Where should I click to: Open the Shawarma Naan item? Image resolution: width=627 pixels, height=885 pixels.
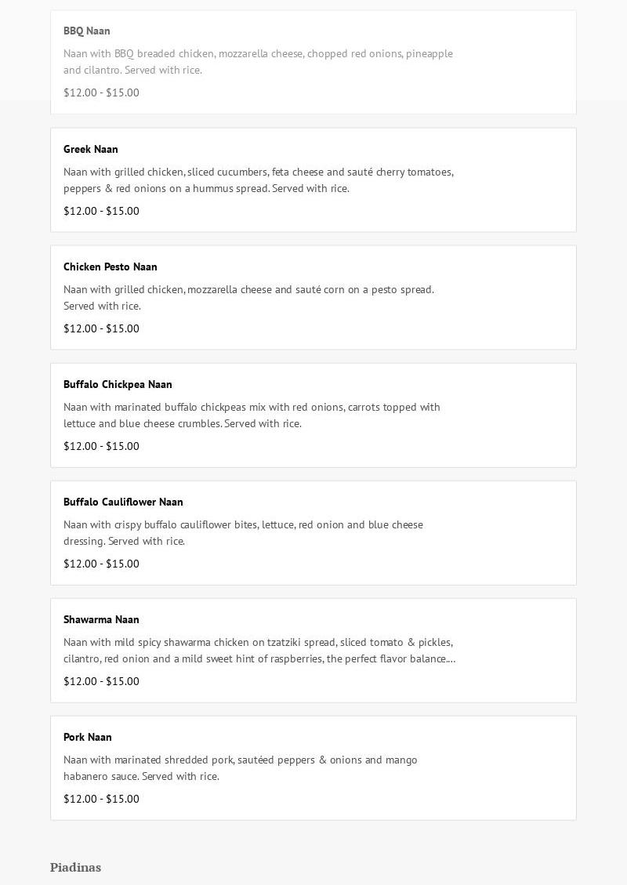tap(101, 619)
